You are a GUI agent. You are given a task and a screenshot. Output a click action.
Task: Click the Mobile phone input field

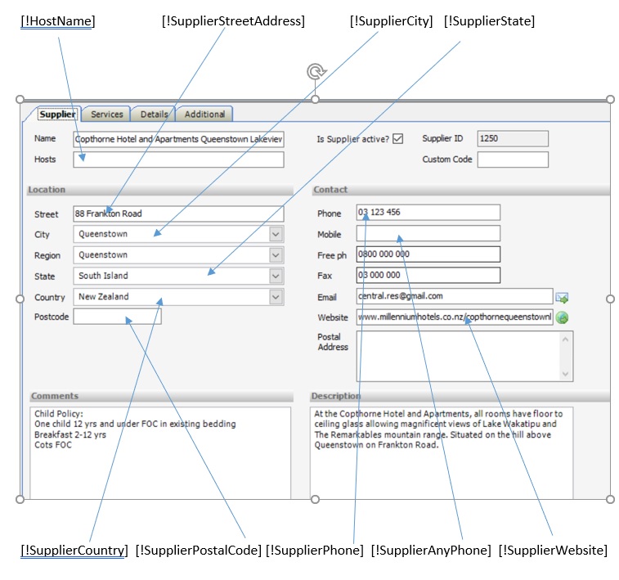[428, 234]
